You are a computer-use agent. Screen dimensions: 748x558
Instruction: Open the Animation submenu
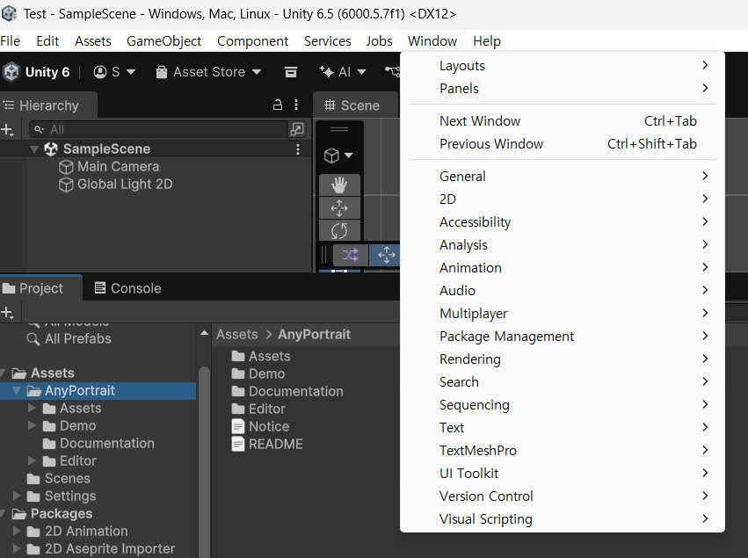[563, 268]
